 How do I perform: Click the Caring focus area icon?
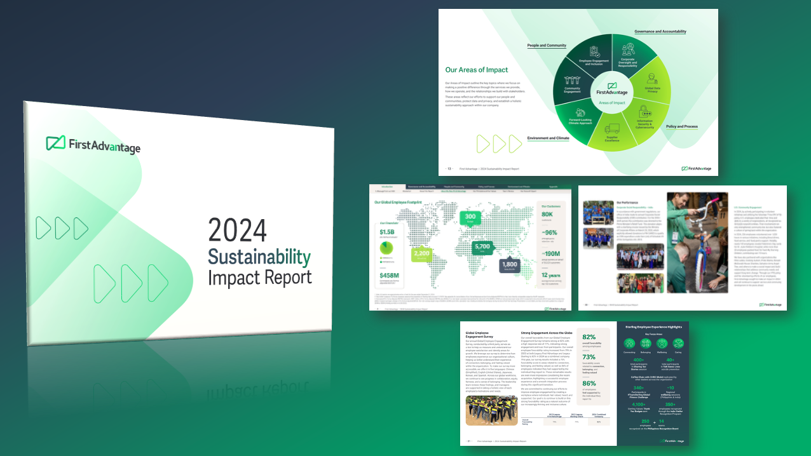pyautogui.click(x=678, y=343)
